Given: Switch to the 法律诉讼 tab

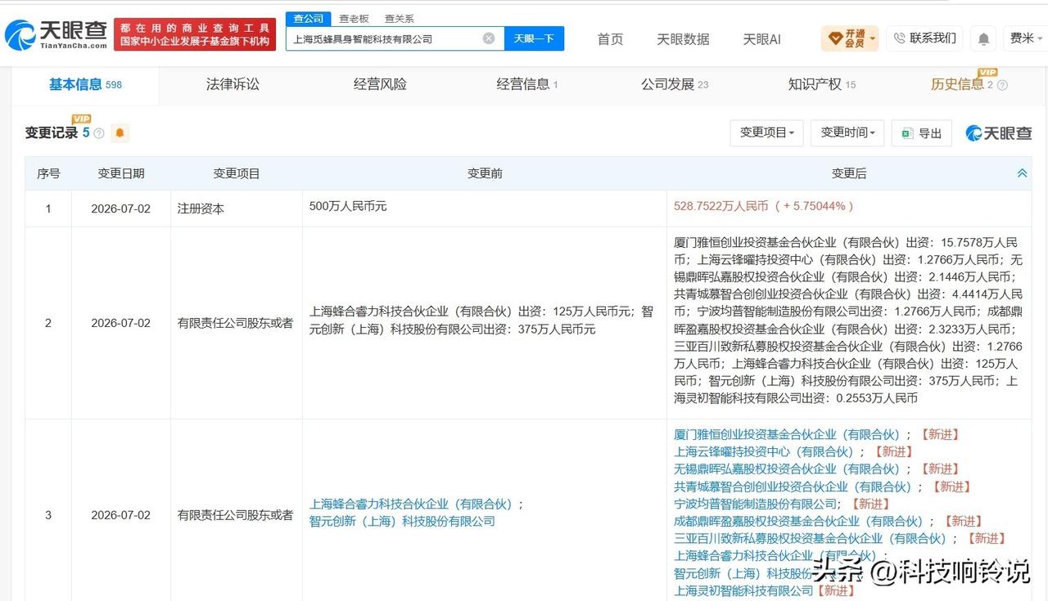Looking at the screenshot, I should click(233, 84).
